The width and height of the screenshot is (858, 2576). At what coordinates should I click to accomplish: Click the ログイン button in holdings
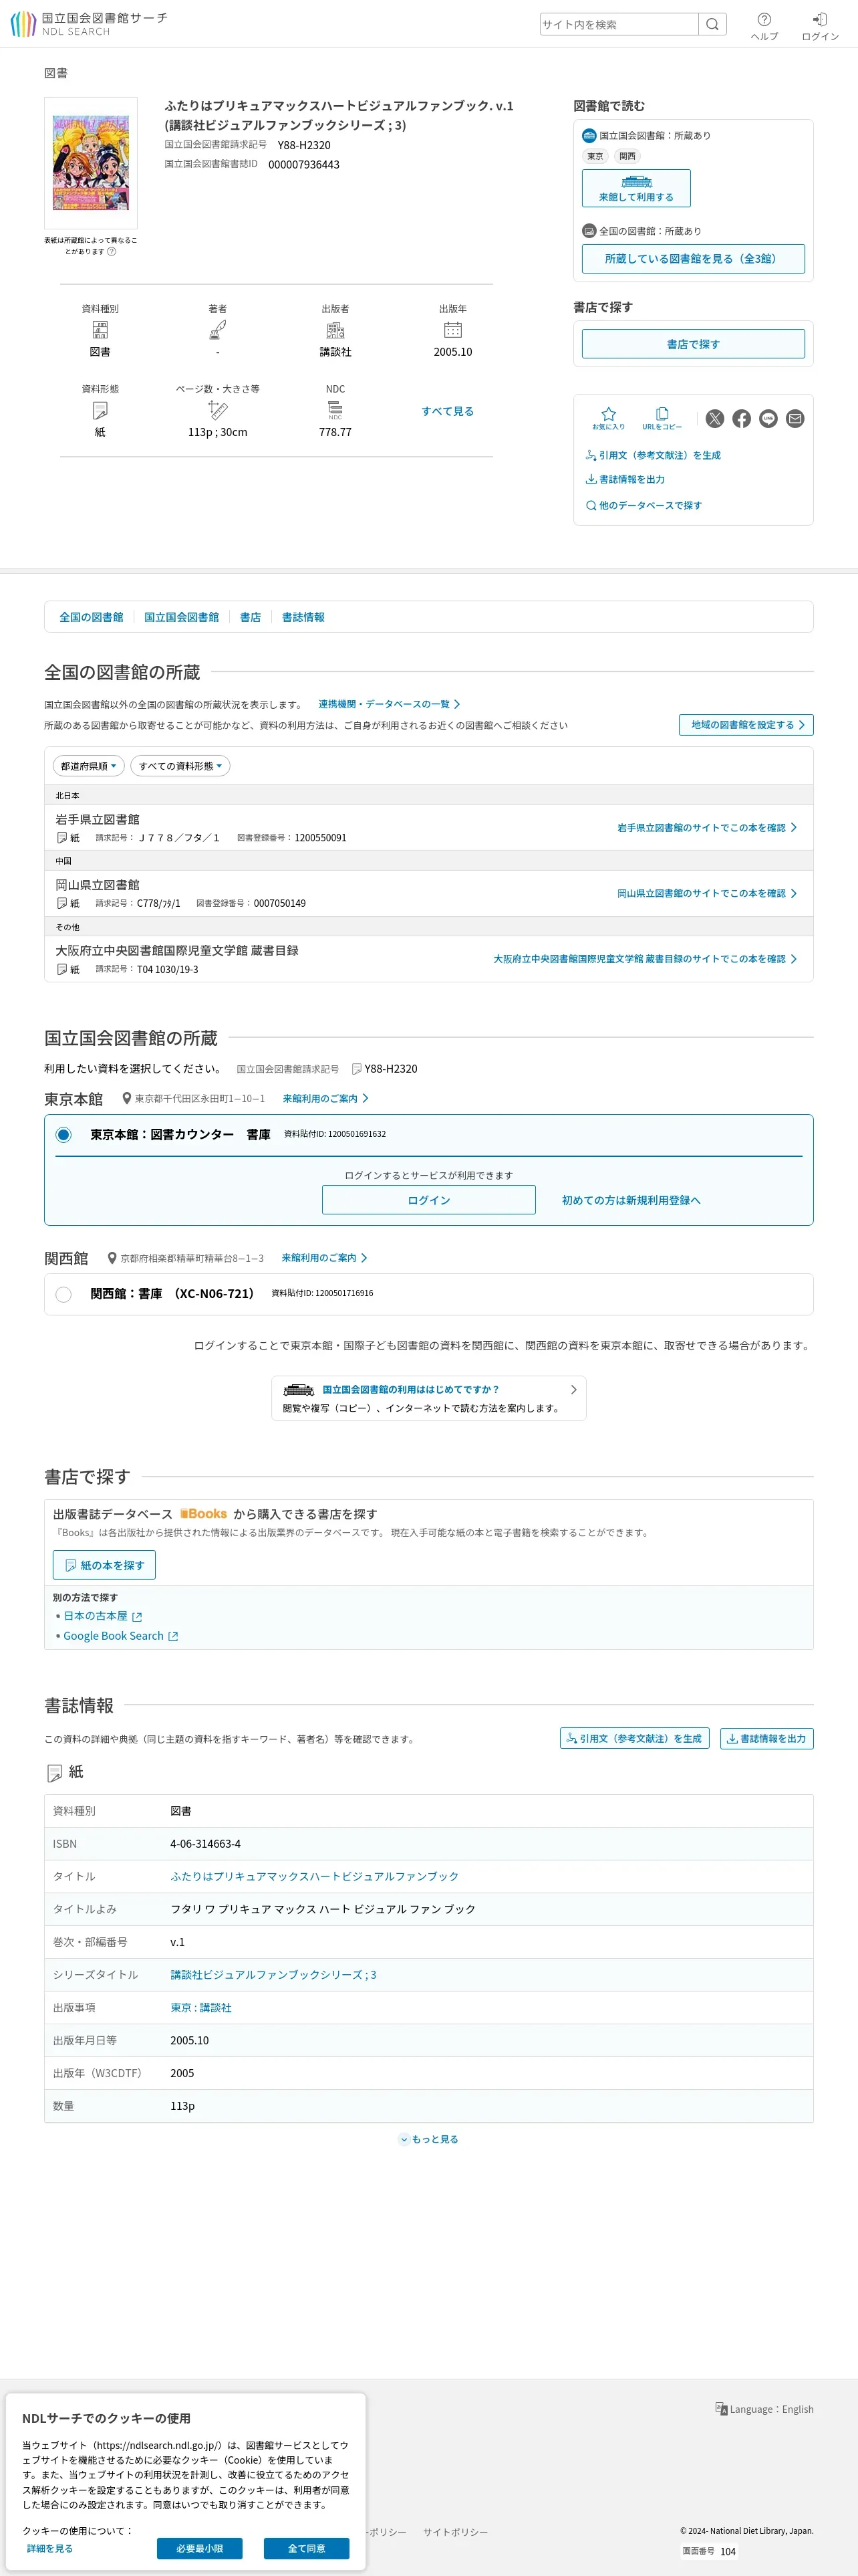(428, 1200)
